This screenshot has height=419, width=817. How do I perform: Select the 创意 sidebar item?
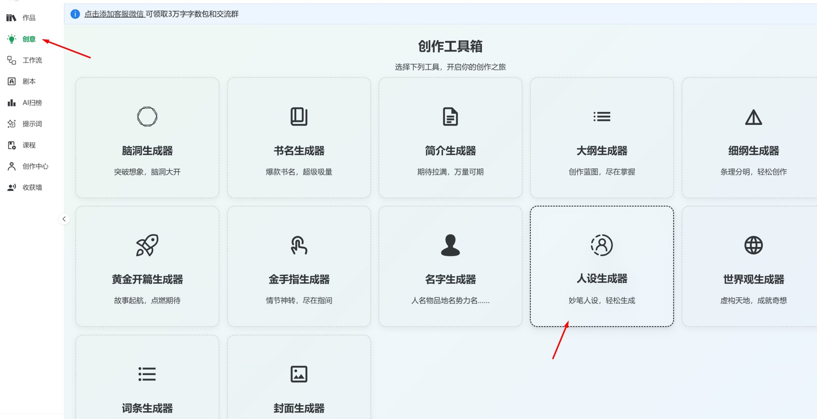pyautogui.click(x=28, y=39)
